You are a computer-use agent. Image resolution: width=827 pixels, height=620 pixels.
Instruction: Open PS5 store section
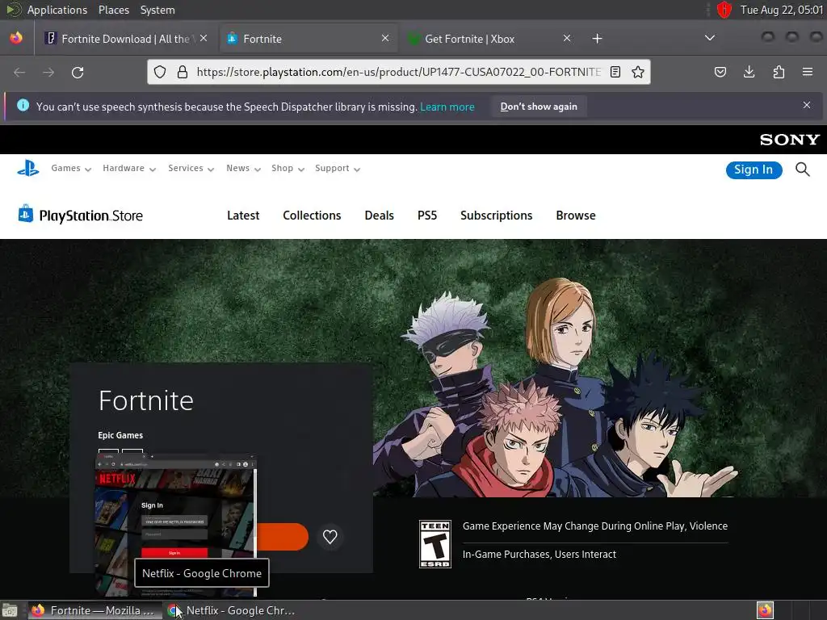point(427,216)
